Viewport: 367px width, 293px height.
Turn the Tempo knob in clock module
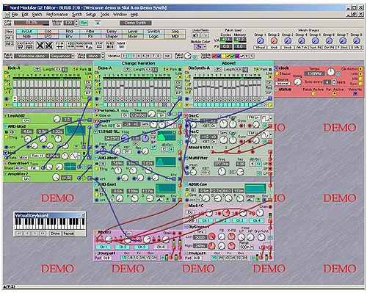(x=331, y=72)
